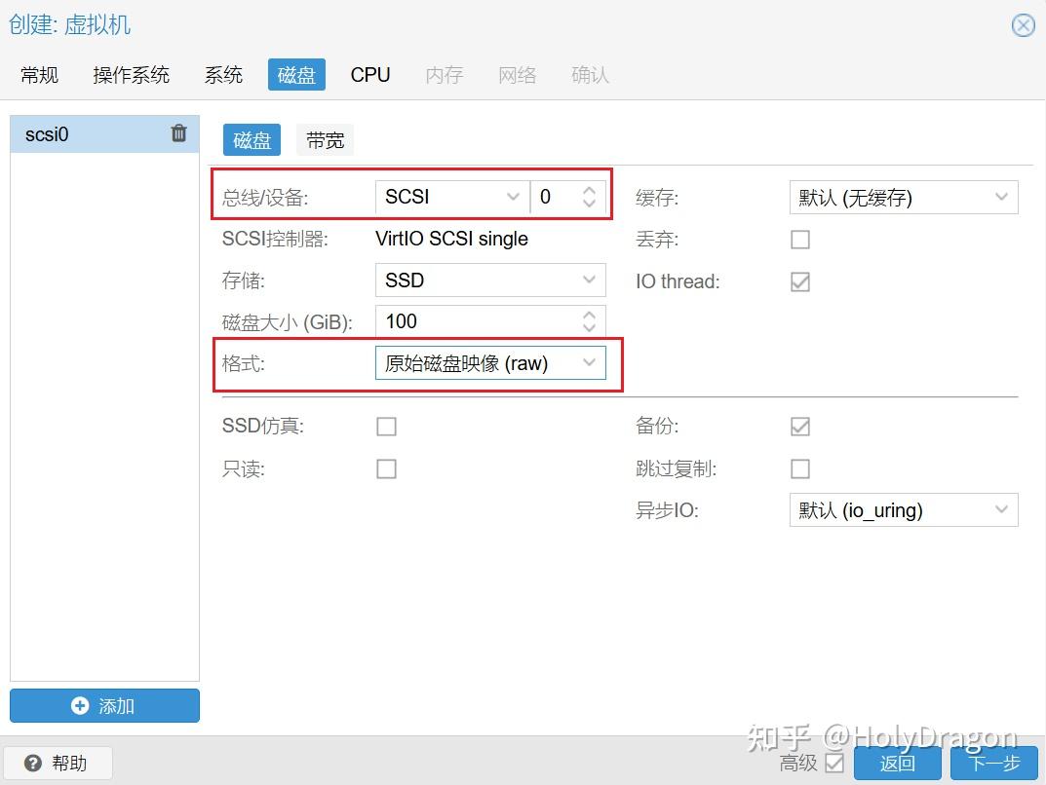
Task: Open the 异步IO io_uring dropdown
Action: pyautogui.click(x=1001, y=509)
